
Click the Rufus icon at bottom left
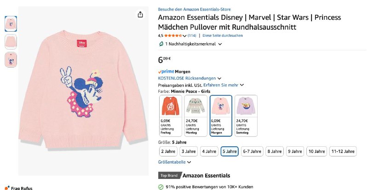click(6, 188)
